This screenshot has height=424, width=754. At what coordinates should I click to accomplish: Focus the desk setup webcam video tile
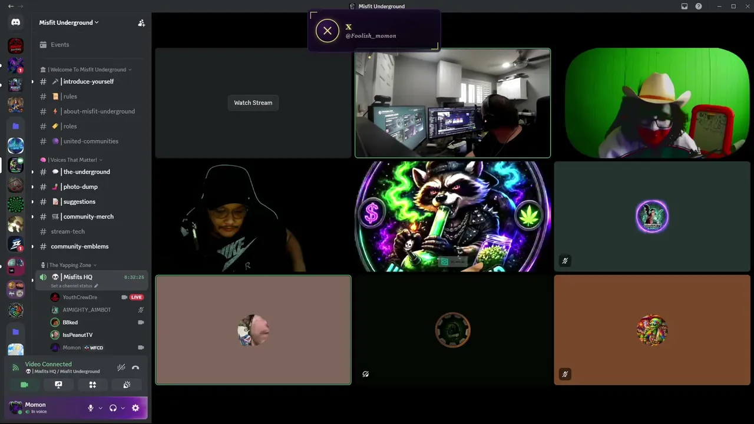pyautogui.click(x=453, y=103)
